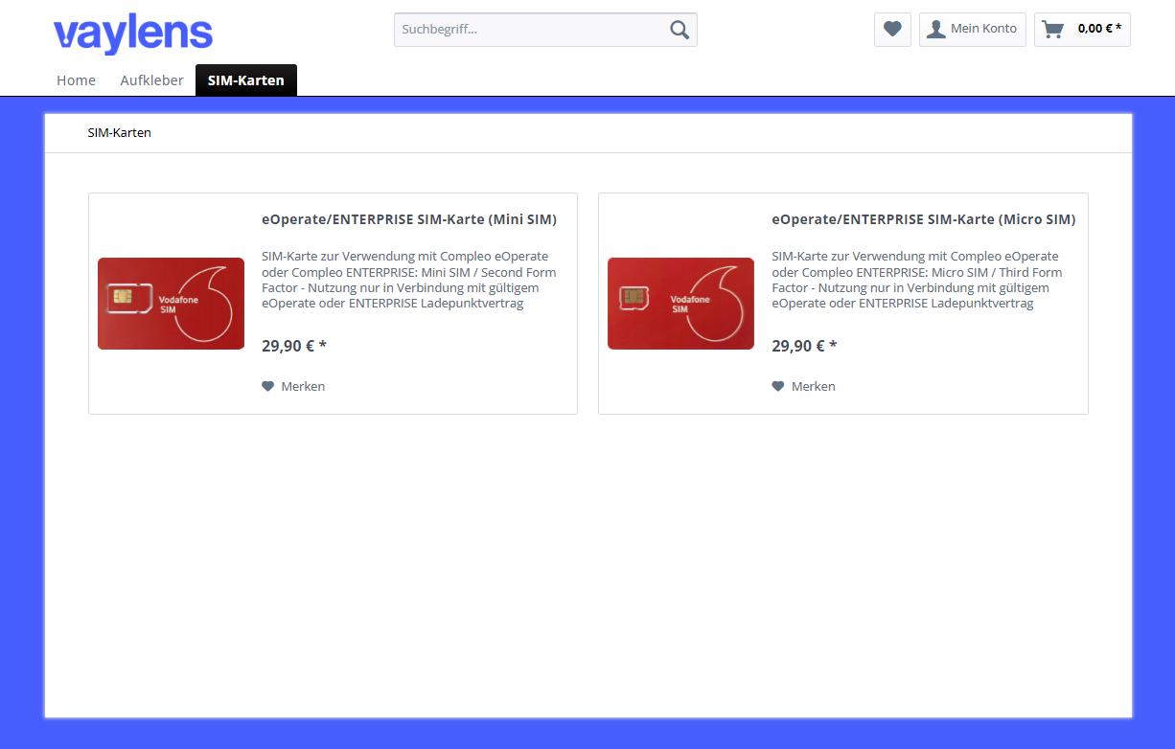
Task: Open the shopping cart icon
Action: pyautogui.click(x=1051, y=29)
